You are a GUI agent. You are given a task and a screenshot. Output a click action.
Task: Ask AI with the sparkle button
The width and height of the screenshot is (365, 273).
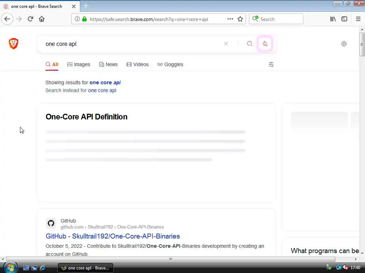tap(265, 44)
